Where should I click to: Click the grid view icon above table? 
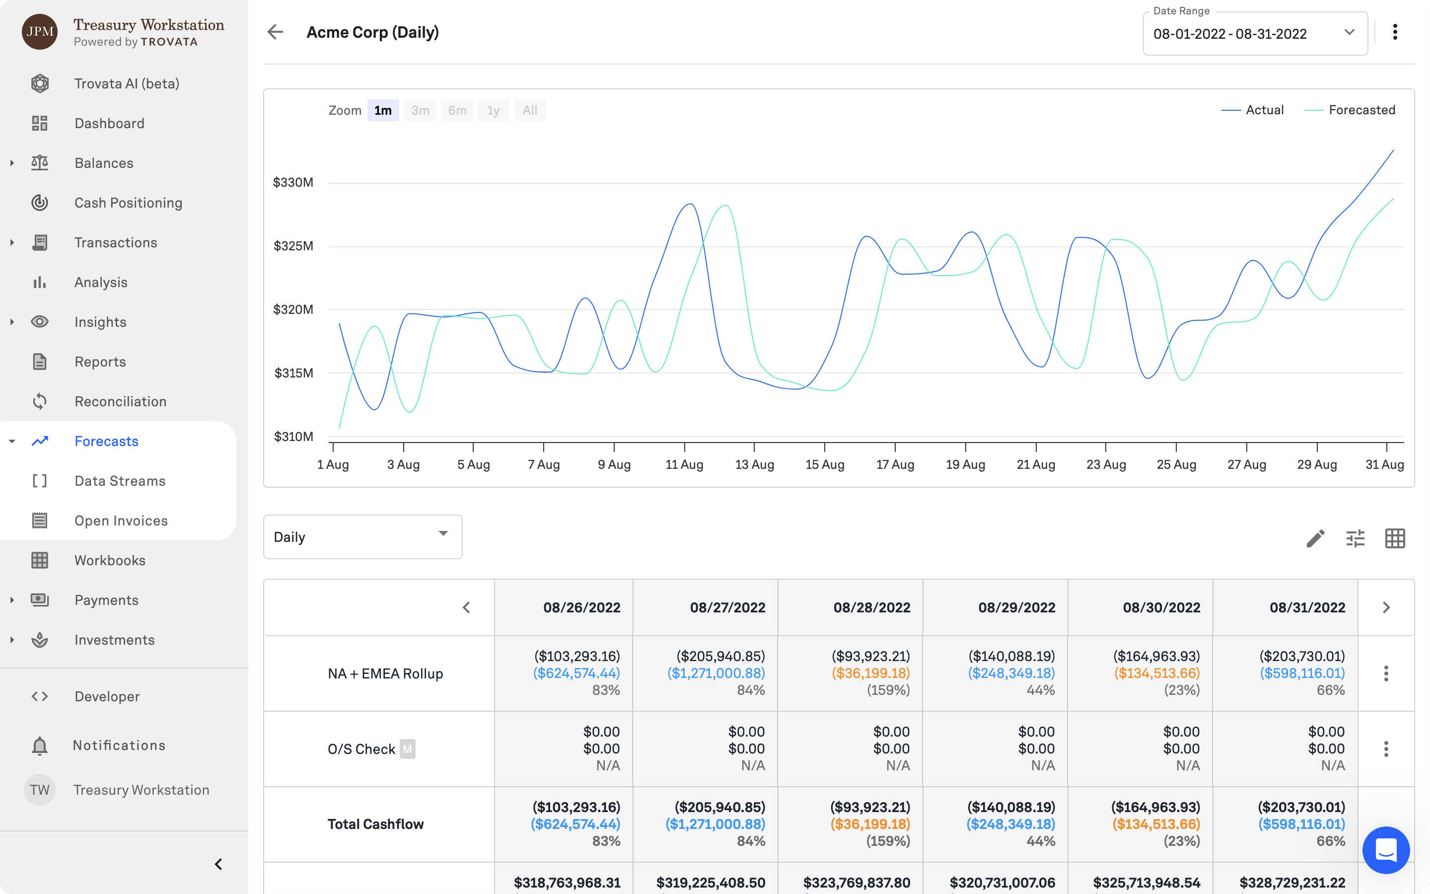tap(1395, 538)
